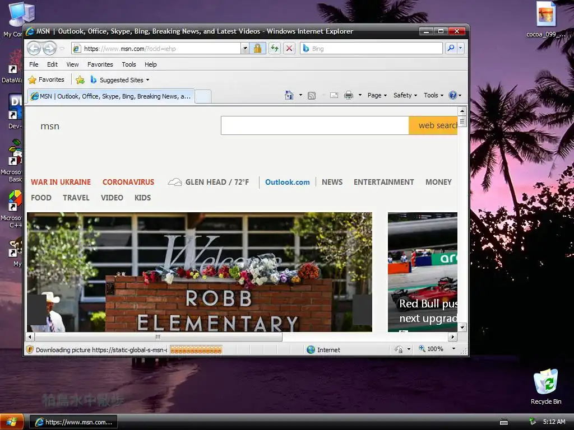The image size is (574, 430).
Task: Click horizontal scrollbar right arrow
Action: click(x=453, y=336)
